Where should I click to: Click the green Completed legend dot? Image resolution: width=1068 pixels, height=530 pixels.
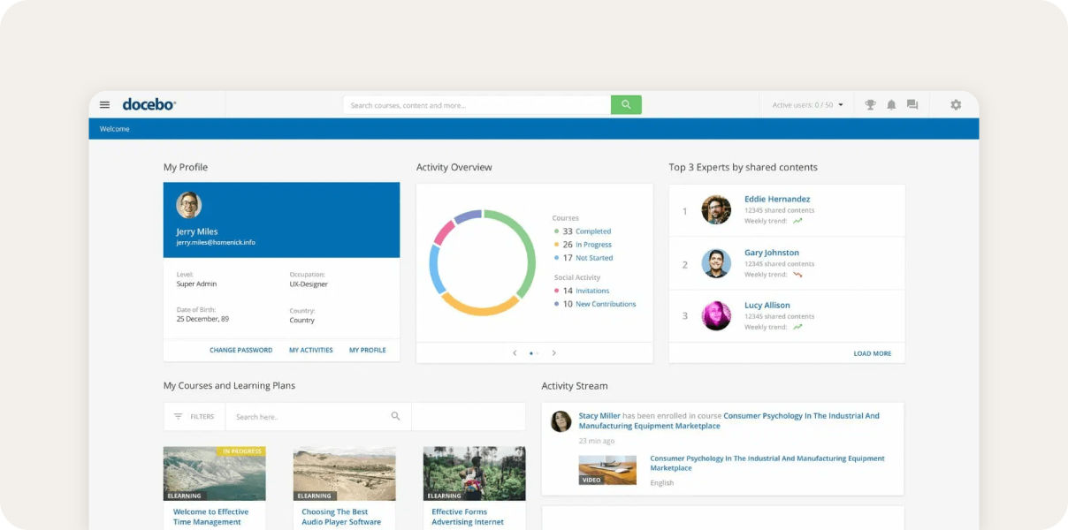click(x=556, y=231)
